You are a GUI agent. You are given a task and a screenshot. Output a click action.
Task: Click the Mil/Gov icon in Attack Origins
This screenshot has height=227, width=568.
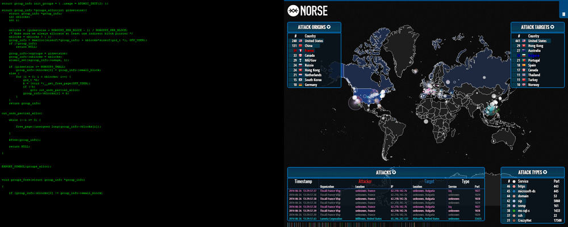click(300, 61)
